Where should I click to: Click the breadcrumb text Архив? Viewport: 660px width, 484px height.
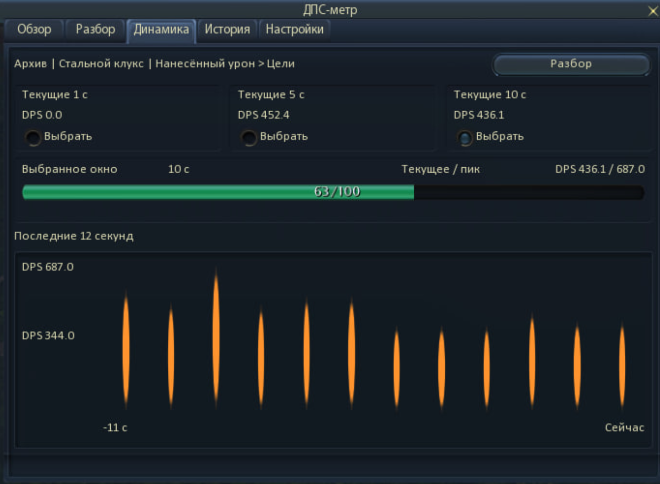[31, 64]
